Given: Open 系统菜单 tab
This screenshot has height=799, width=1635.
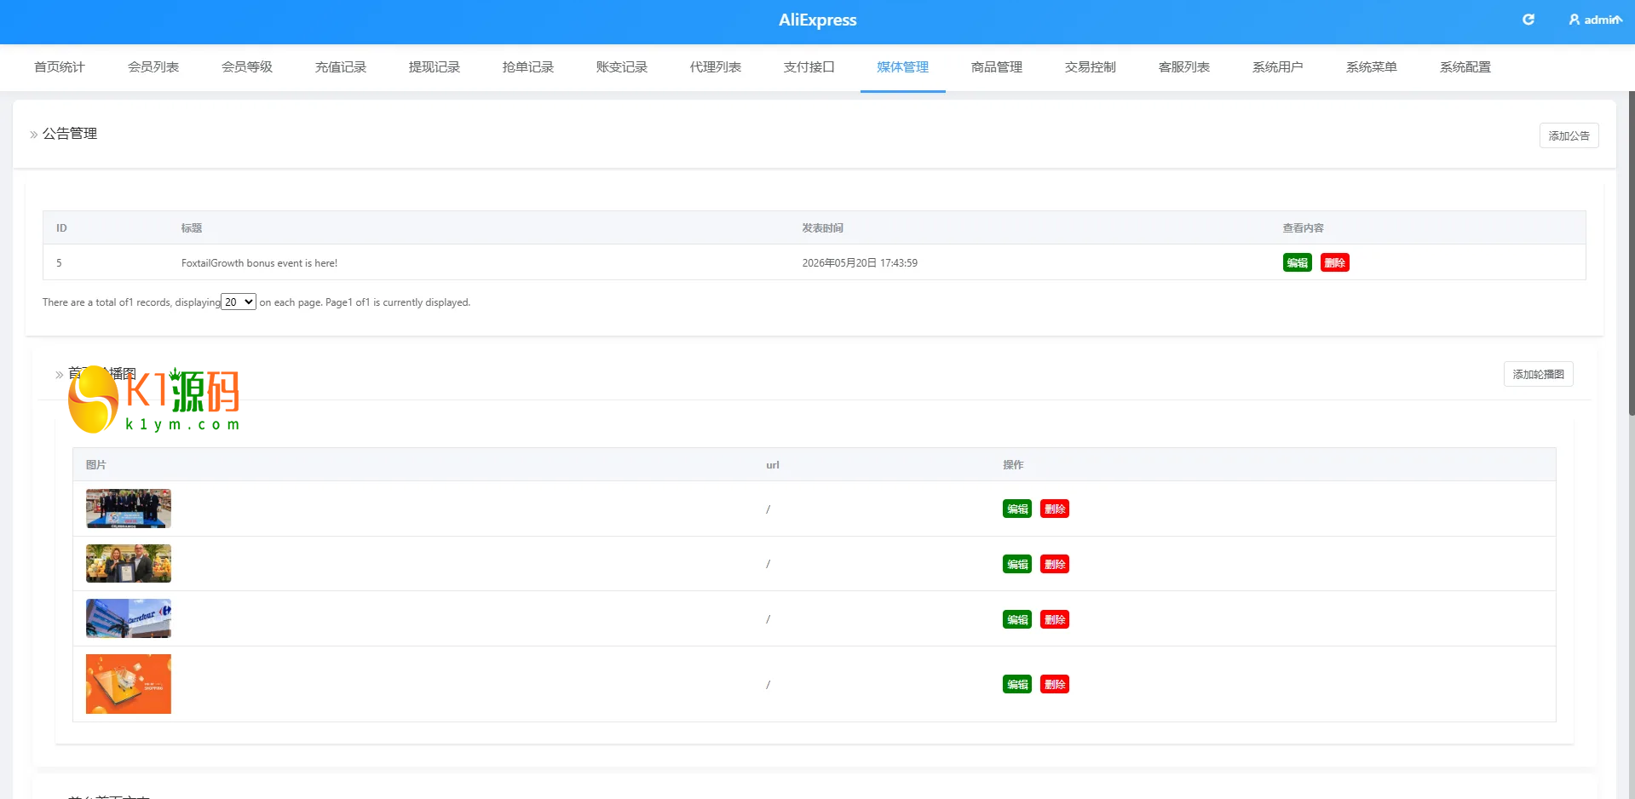Looking at the screenshot, I should 1372,67.
